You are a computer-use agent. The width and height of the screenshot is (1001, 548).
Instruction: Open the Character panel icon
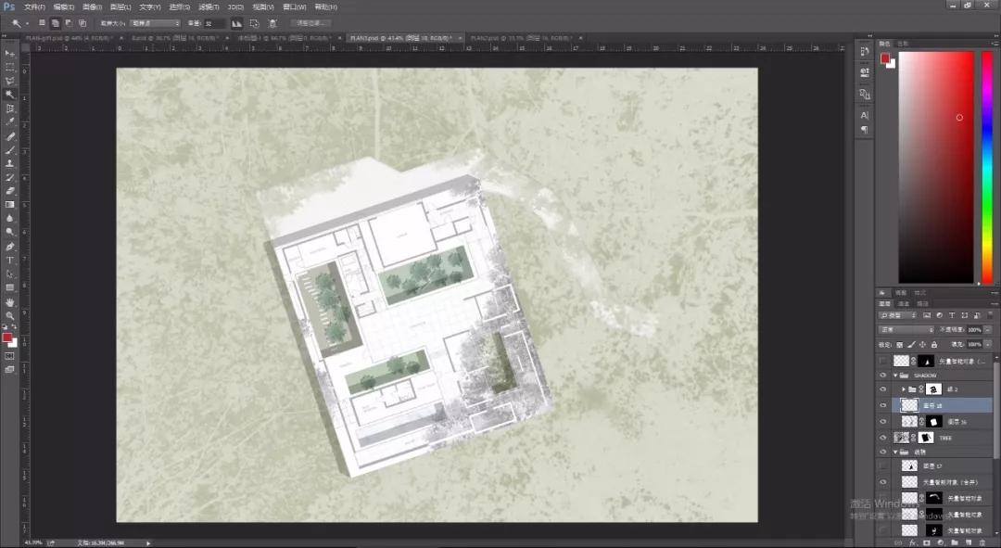tap(865, 116)
